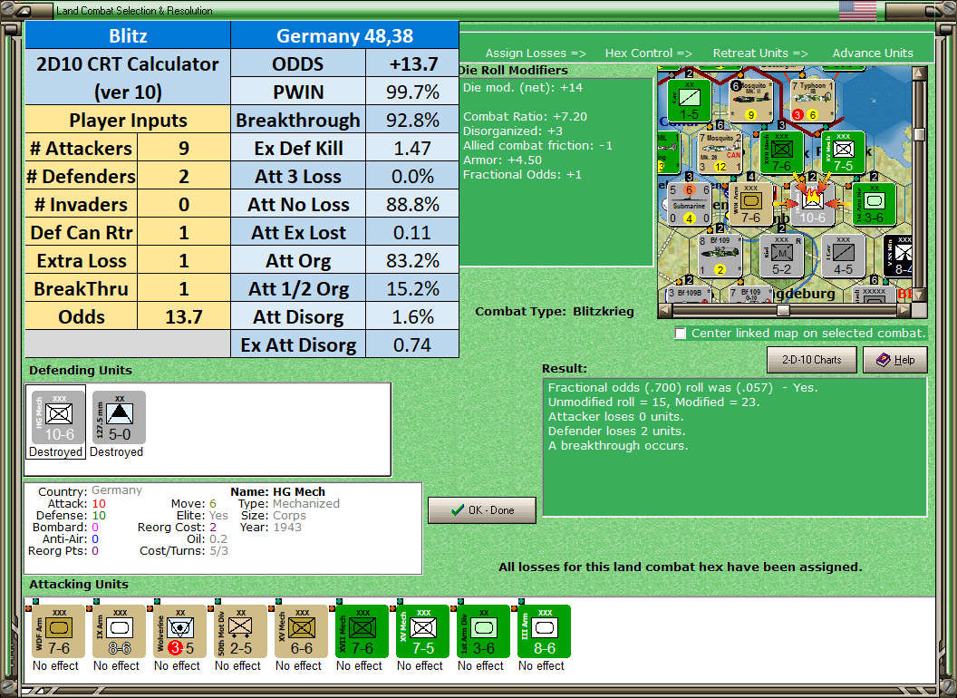Open the 2-D-10 Charts
This screenshot has height=698, width=957.
[812, 360]
